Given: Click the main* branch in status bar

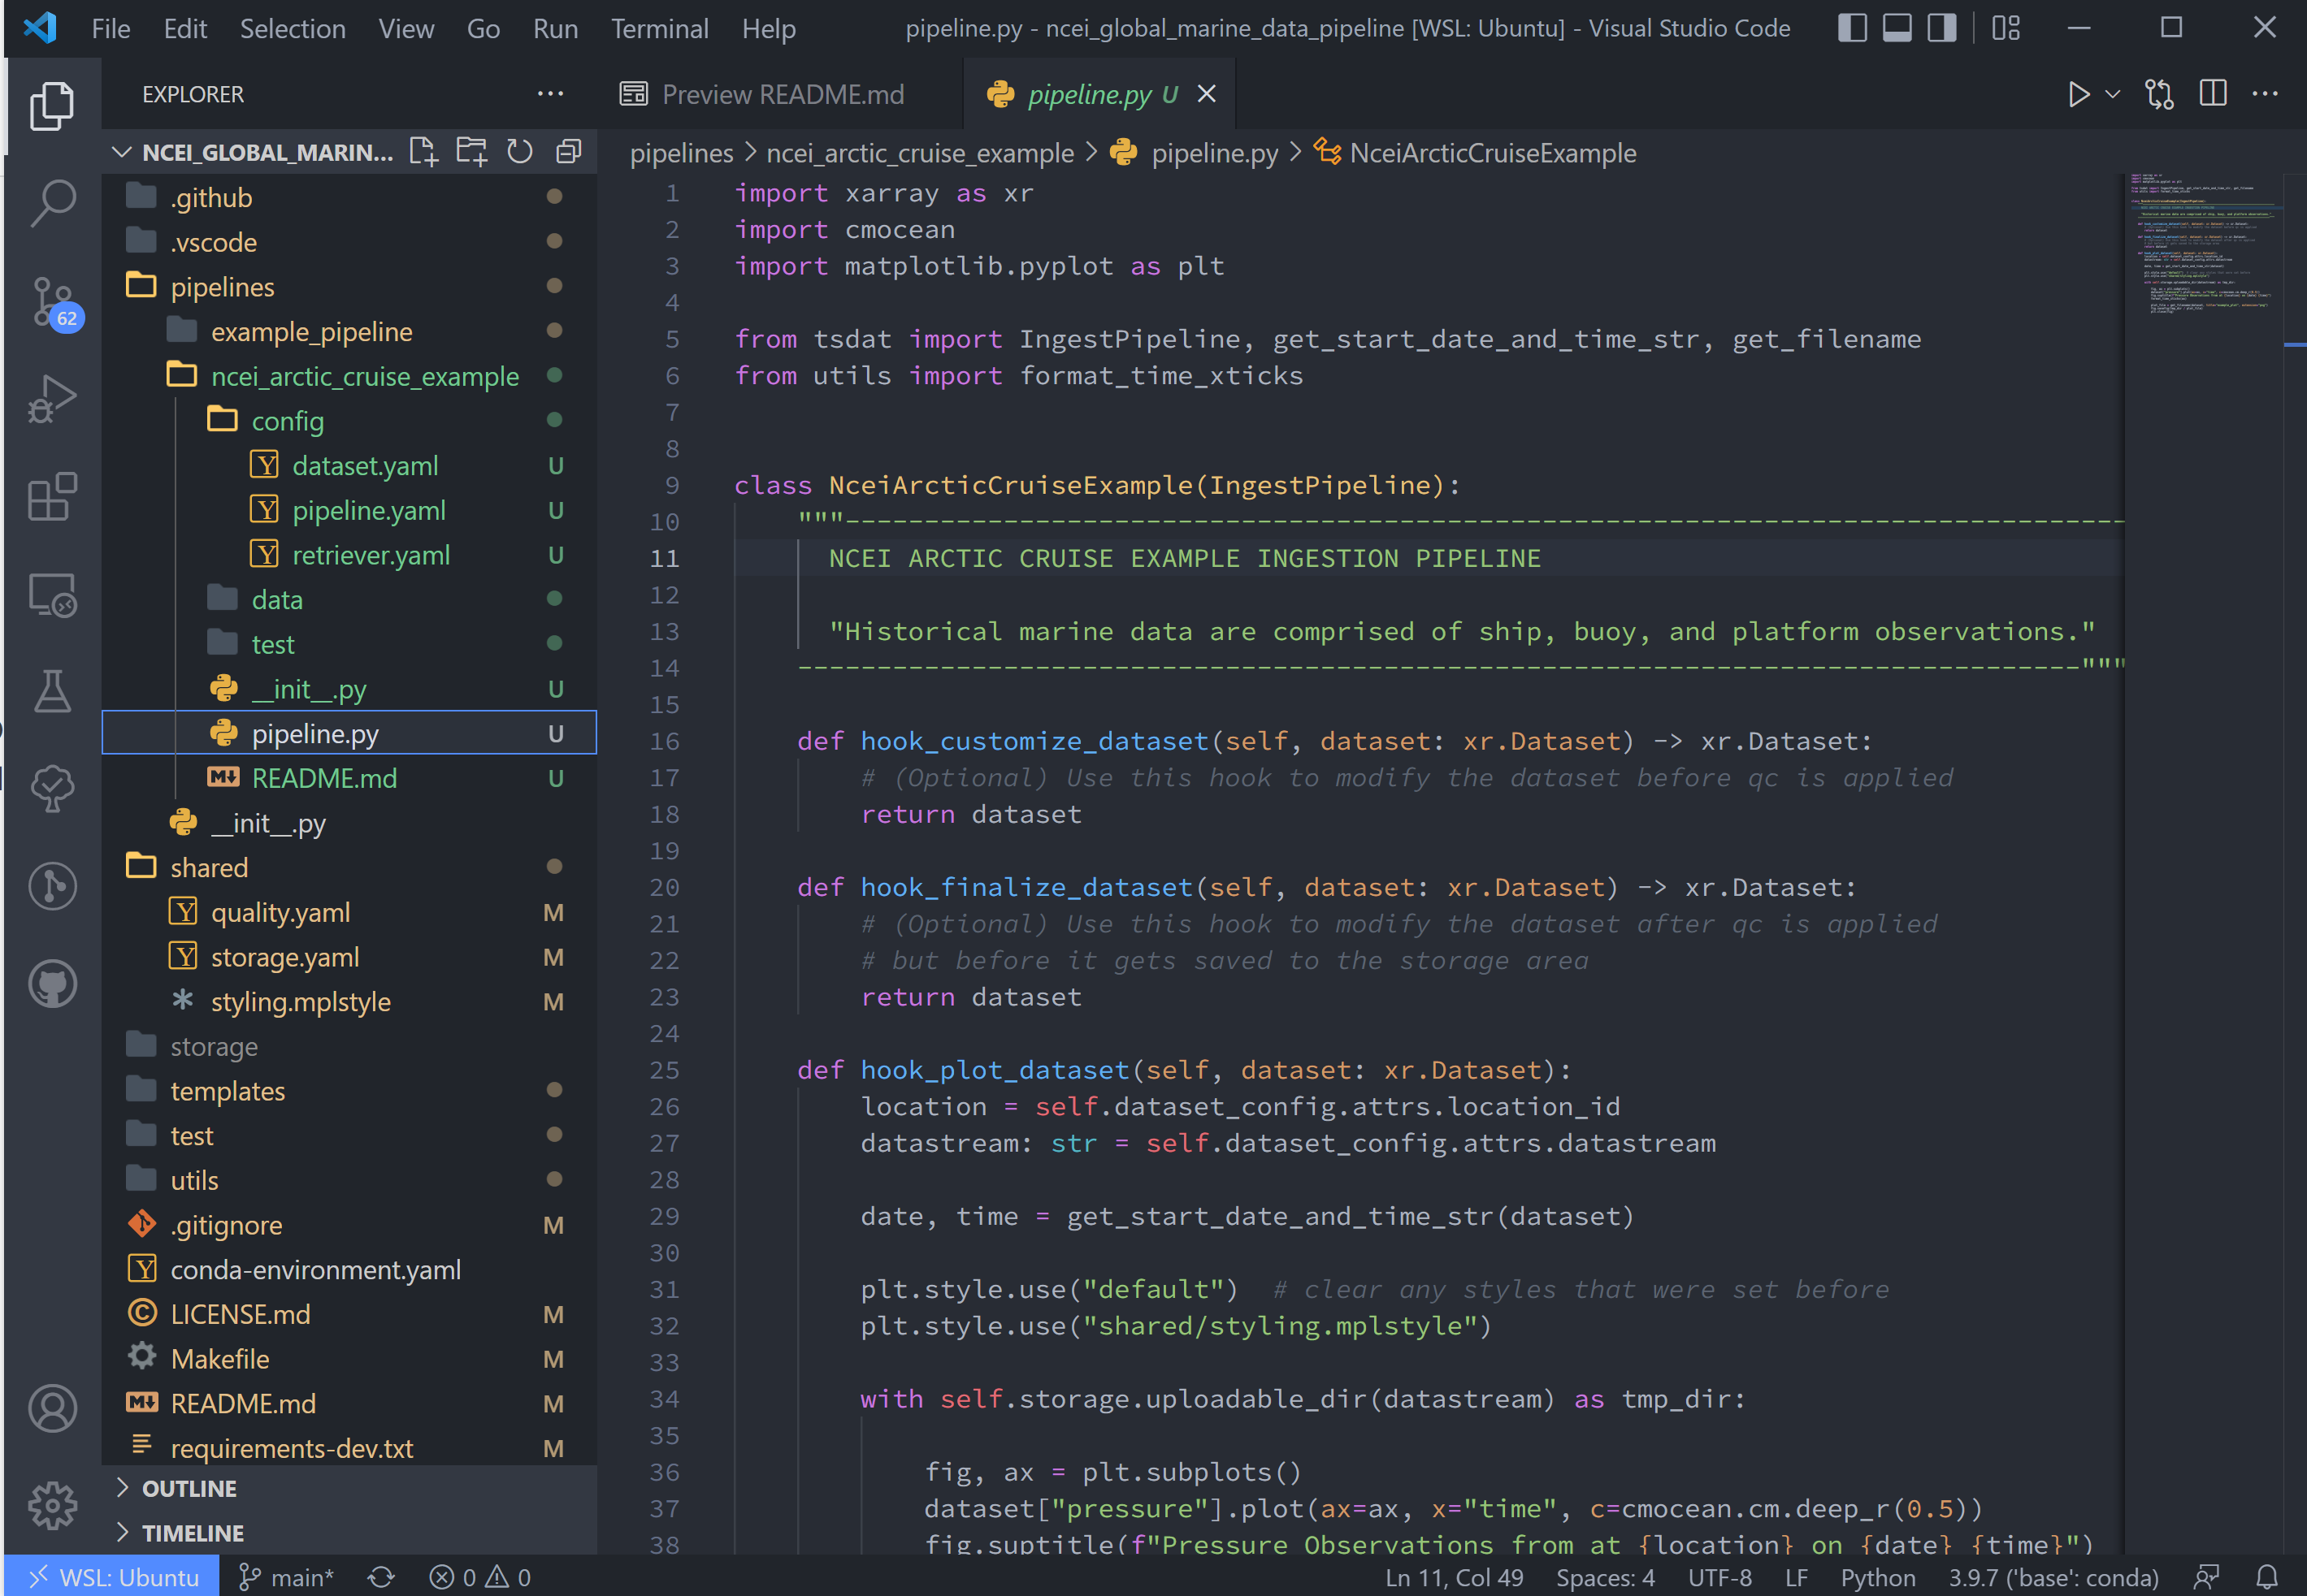Looking at the screenshot, I should tap(286, 1578).
